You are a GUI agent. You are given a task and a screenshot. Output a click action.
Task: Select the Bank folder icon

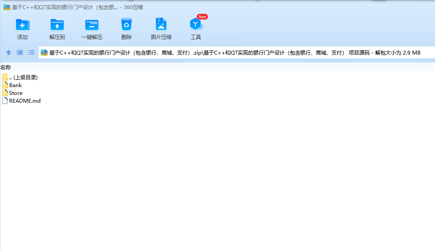(x=5, y=85)
